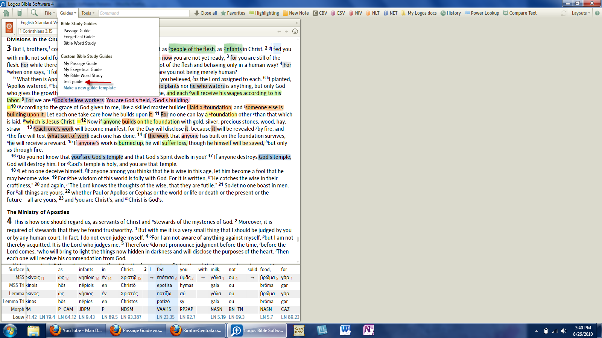Image resolution: width=602 pixels, height=338 pixels.
Task: Go to the Logos Home page icon
Action: click(x=6, y=13)
